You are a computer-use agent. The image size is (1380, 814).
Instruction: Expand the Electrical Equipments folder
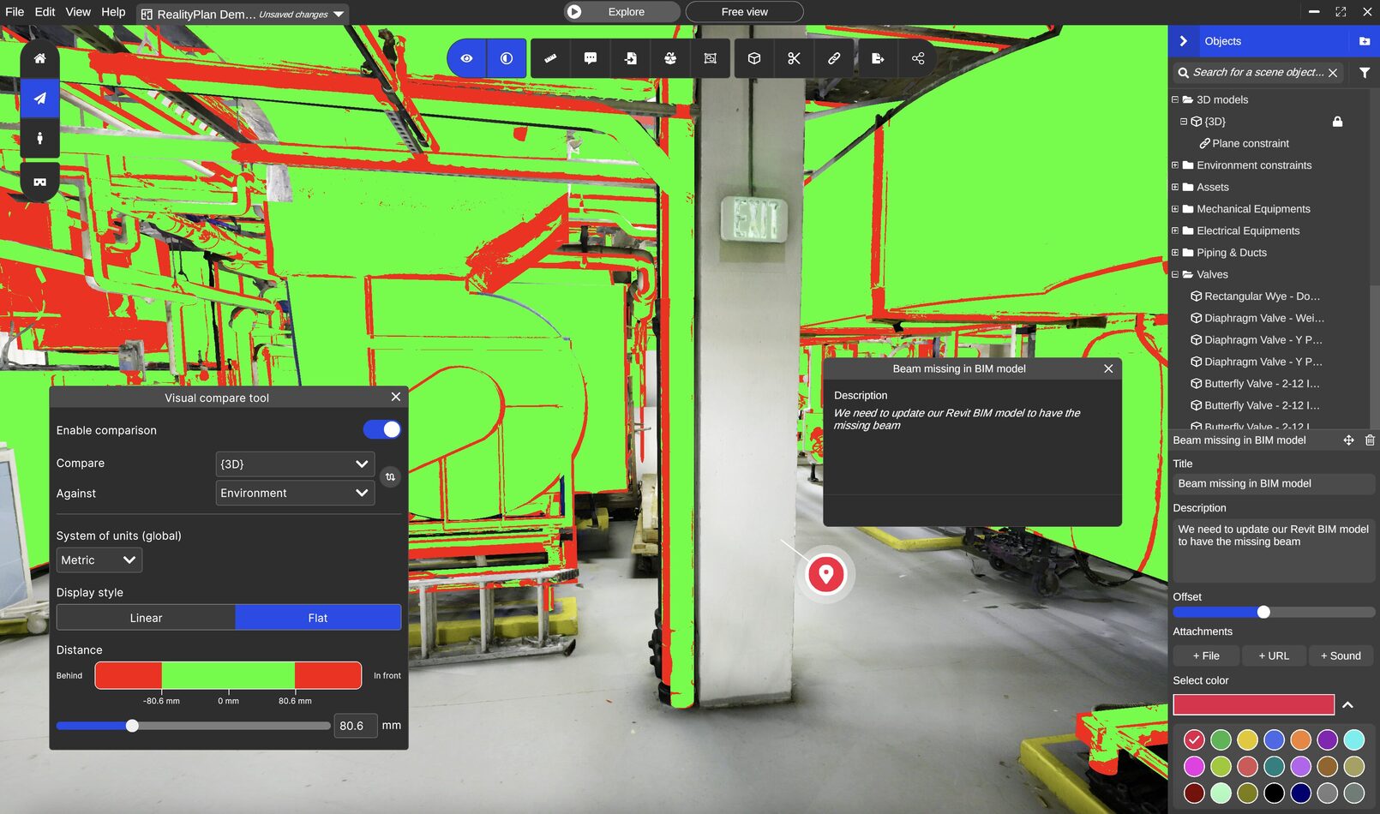(1175, 230)
